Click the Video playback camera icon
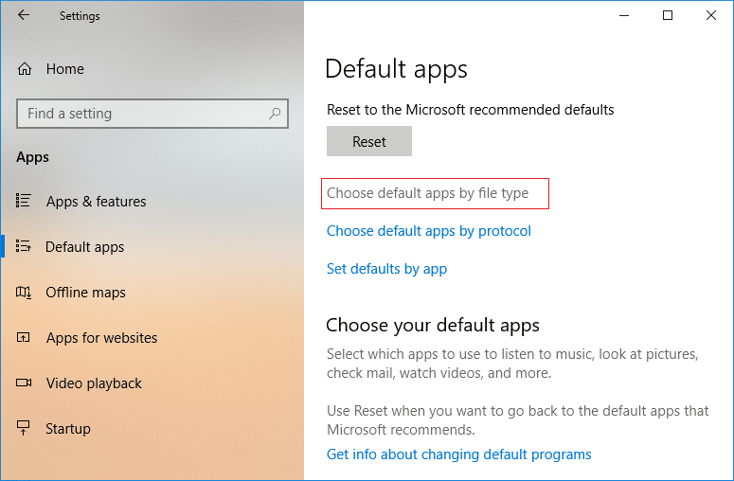Image resolution: width=734 pixels, height=481 pixels. (24, 383)
